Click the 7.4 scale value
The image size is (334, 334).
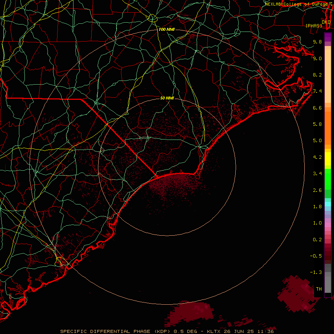point(317,91)
